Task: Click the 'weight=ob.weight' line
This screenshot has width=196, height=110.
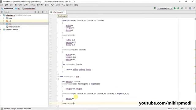Action: 74,89
